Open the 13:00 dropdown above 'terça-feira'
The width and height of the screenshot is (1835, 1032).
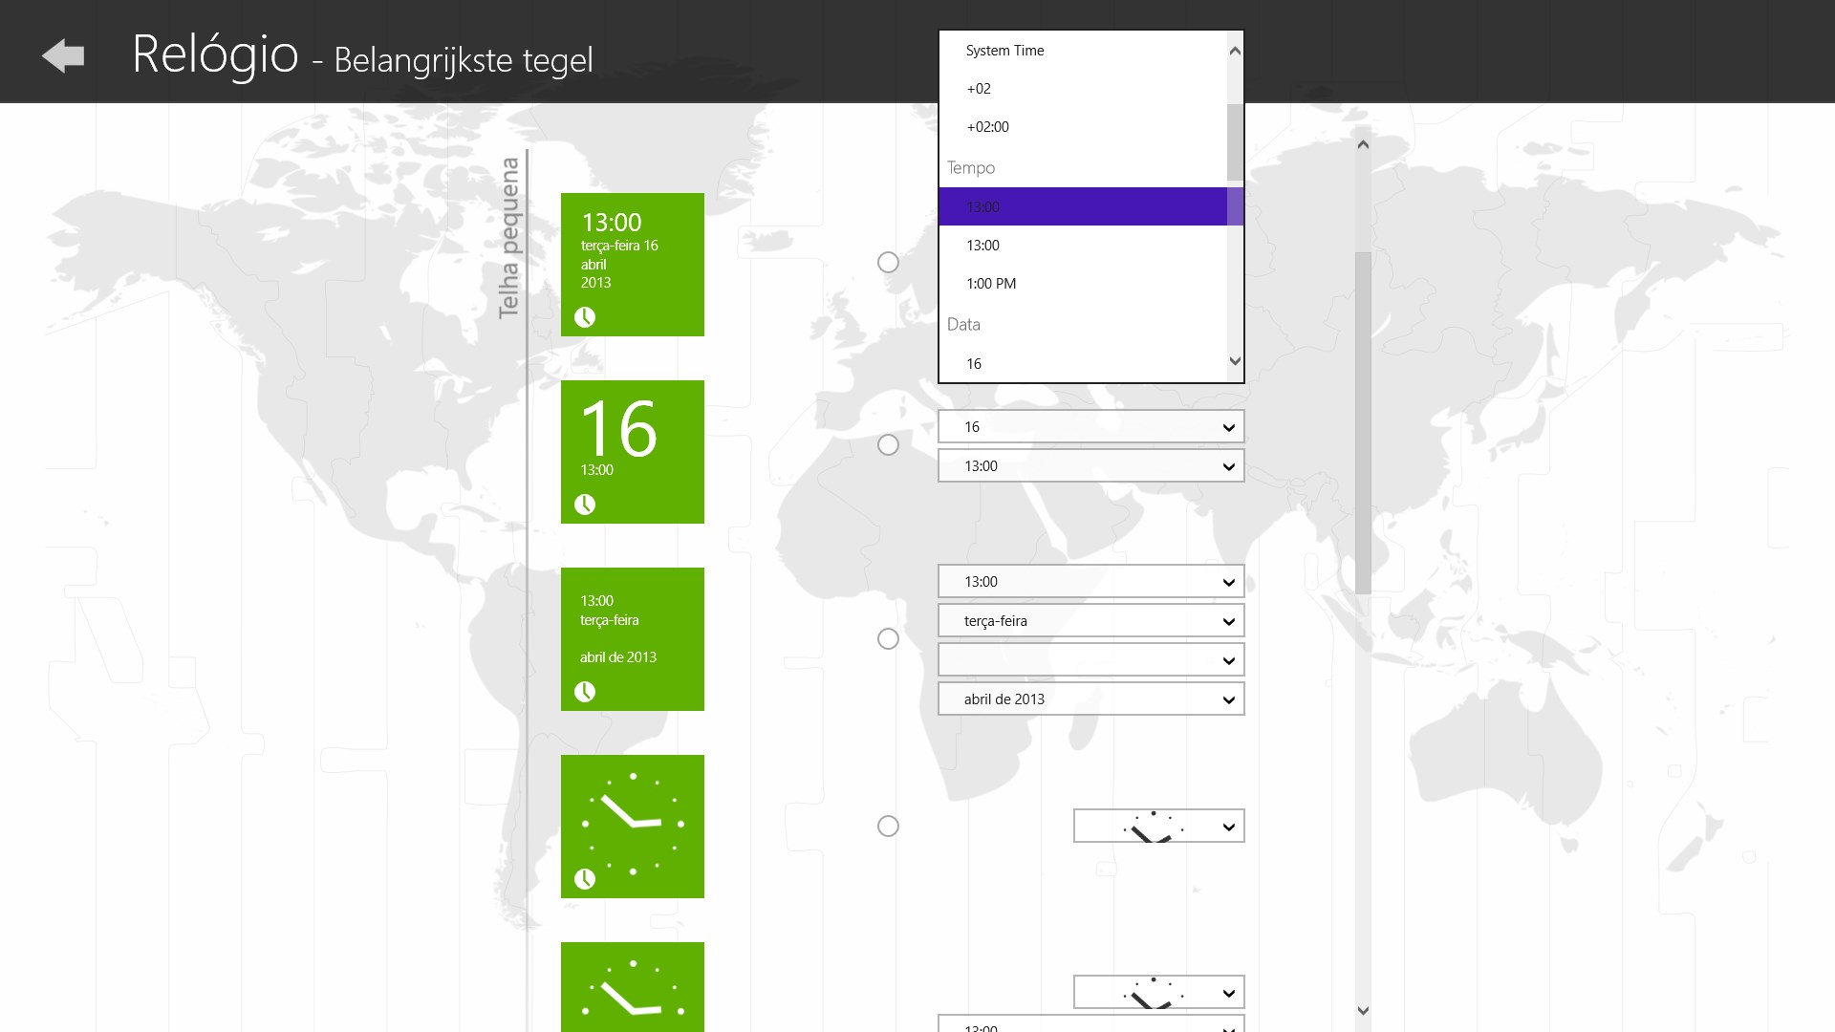click(1090, 582)
